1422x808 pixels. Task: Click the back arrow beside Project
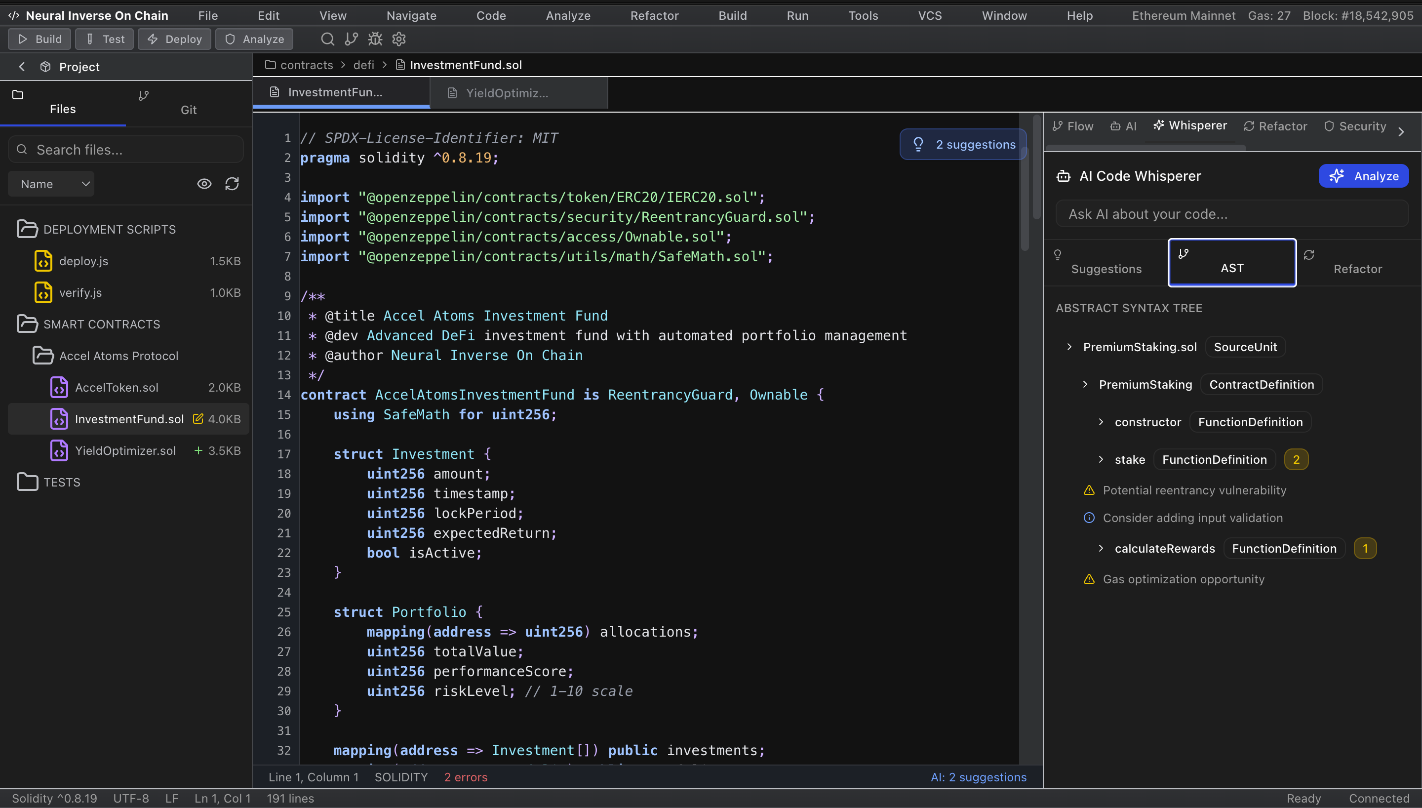tap(22, 67)
